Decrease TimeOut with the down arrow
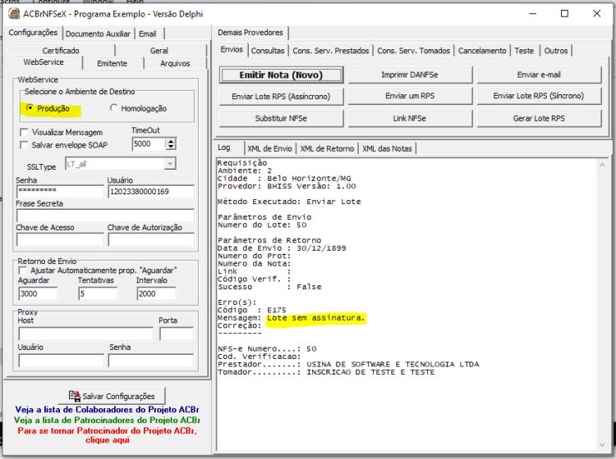The height and width of the screenshot is (459, 616). coord(171,147)
